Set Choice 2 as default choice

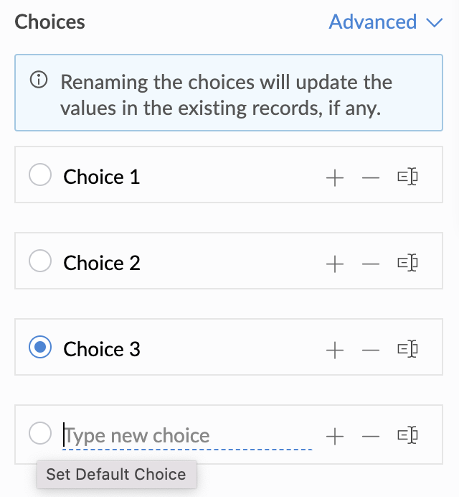[x=40, y=261]
